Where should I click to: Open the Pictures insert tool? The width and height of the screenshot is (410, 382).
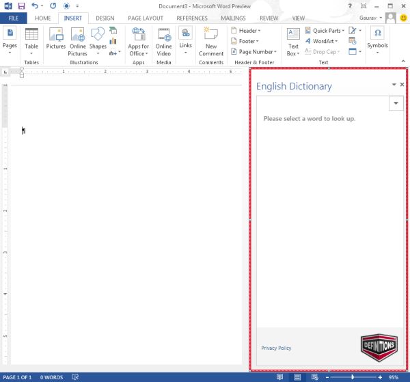pyautogui.click(x=56, y=38)
